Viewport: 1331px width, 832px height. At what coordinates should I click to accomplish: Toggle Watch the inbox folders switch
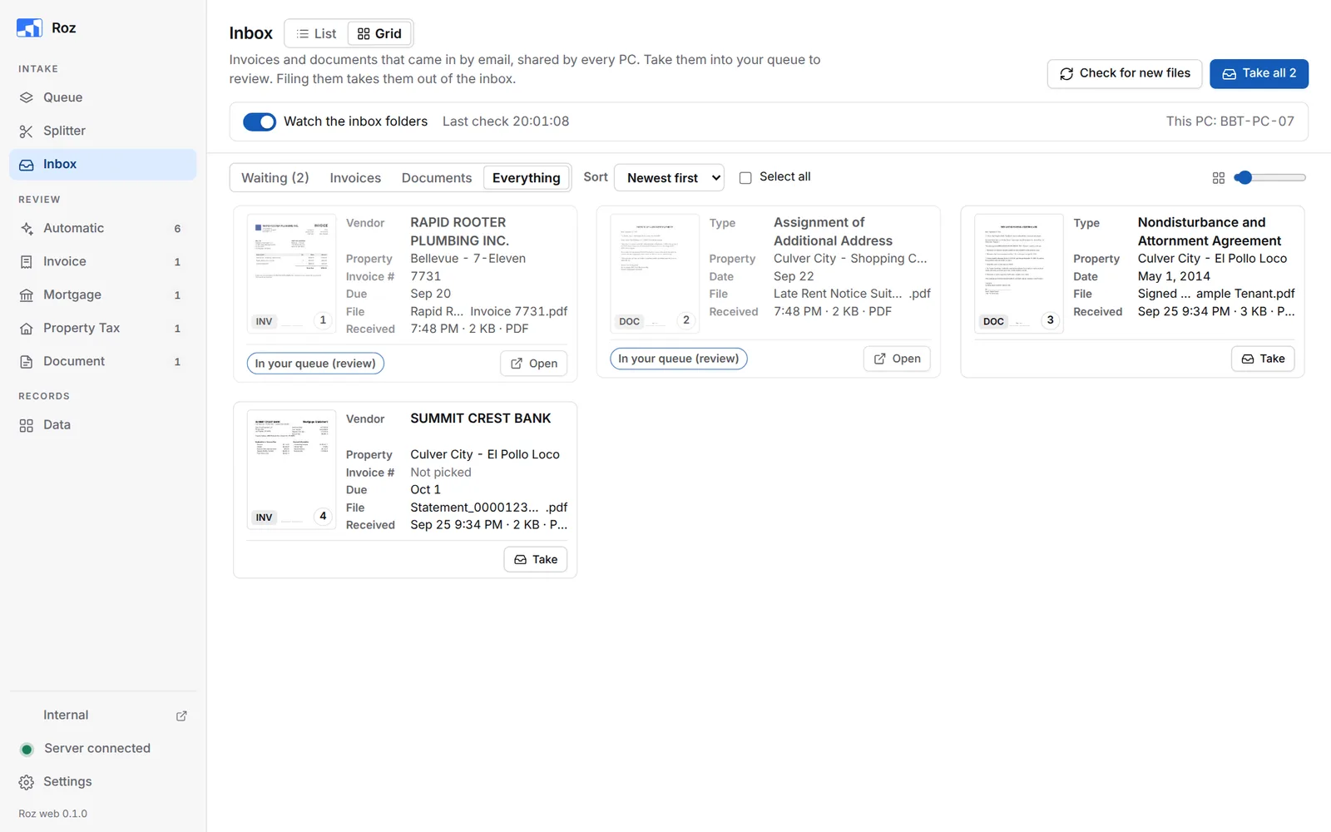(260, 121)
